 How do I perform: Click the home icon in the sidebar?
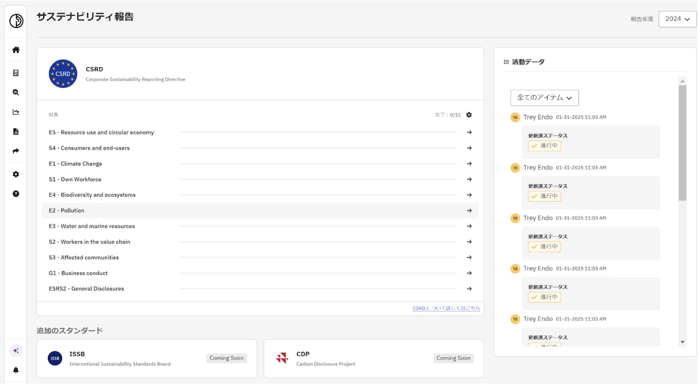16,50
